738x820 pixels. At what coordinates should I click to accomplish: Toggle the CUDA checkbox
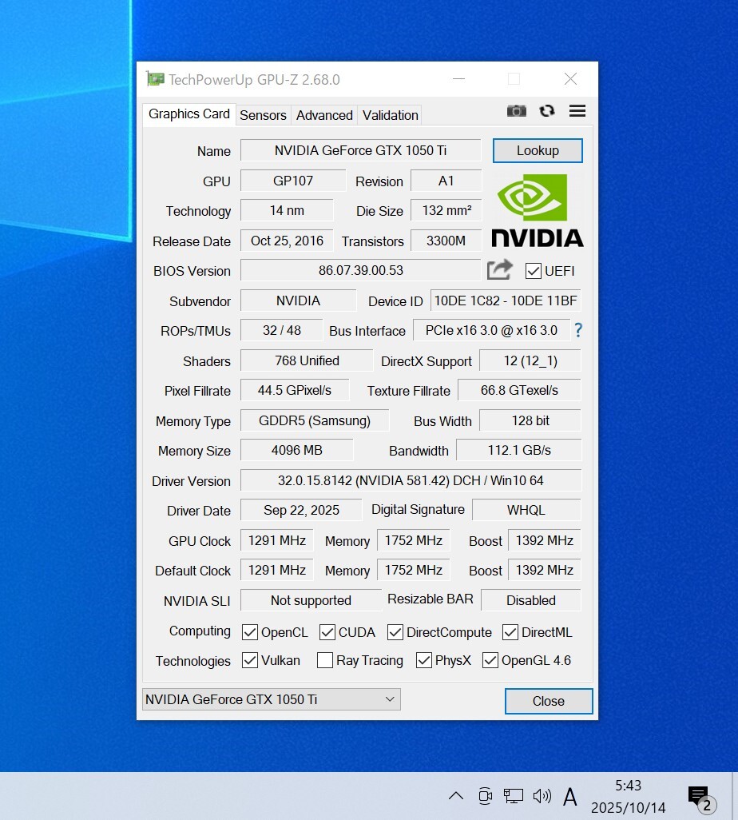327,632
